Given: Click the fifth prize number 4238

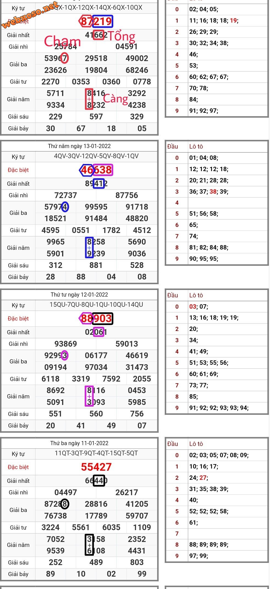Looking at the screenshot, I should click(137, 105).
